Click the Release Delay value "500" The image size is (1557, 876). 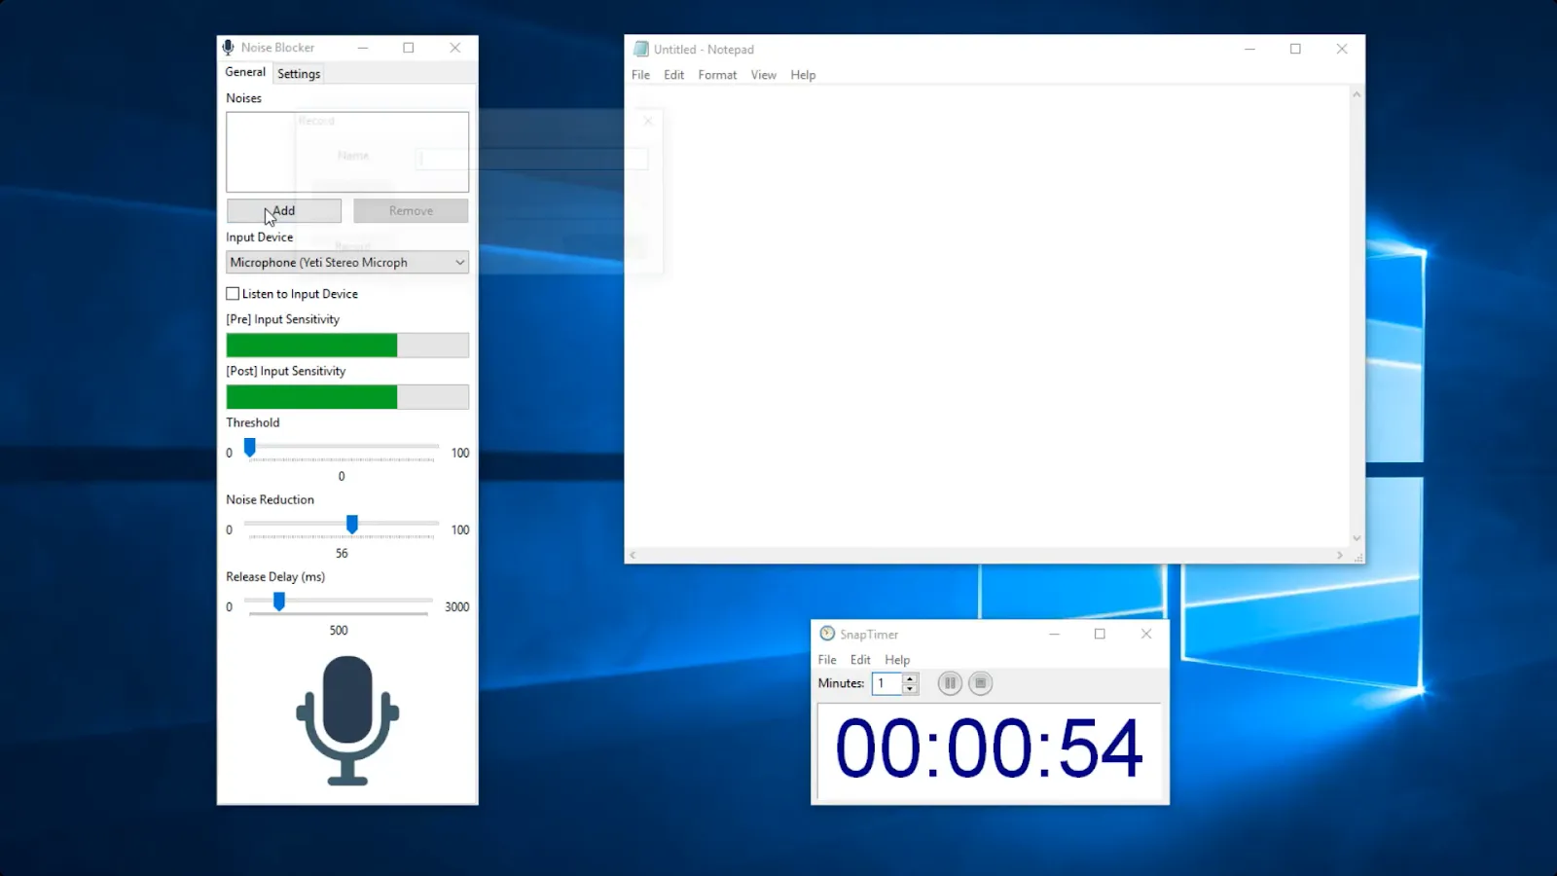click(339, 630)
